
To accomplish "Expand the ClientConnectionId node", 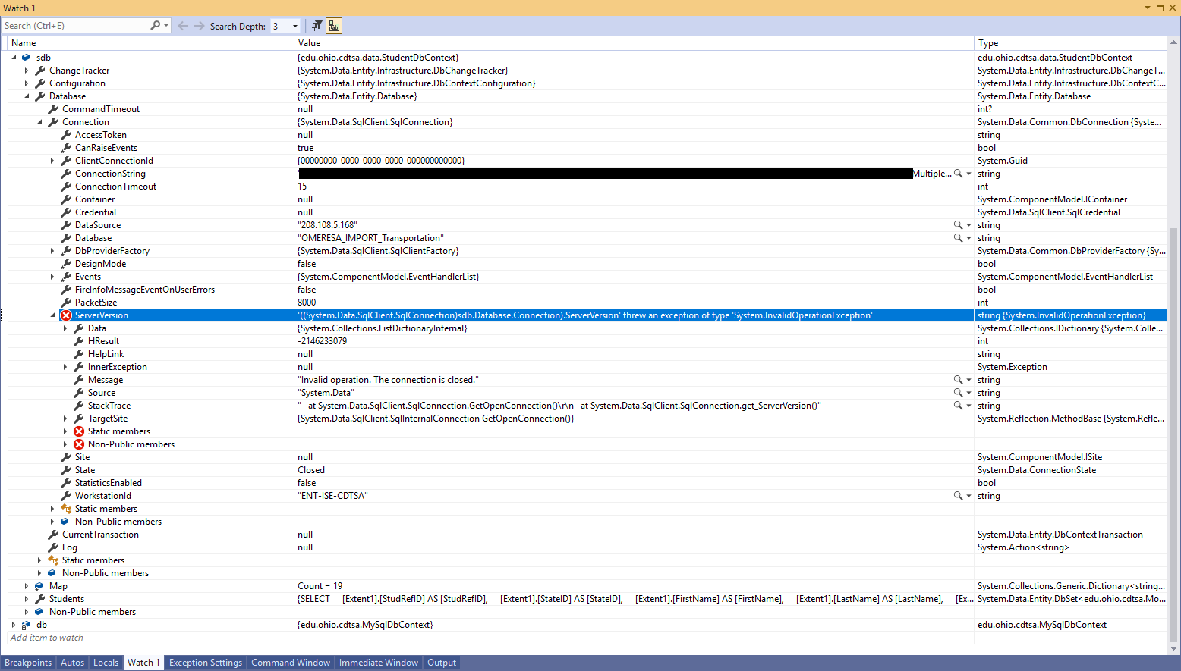I will point(52,161).
